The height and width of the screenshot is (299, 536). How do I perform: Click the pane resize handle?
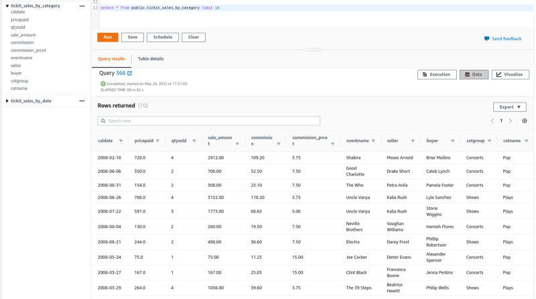(x=313, y=50)
